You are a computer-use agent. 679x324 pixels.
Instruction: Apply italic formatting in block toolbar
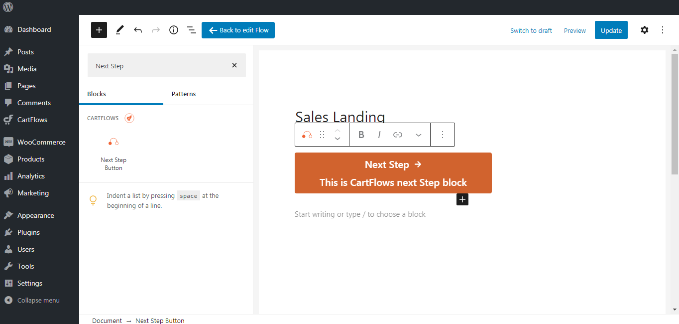point(379,135)
